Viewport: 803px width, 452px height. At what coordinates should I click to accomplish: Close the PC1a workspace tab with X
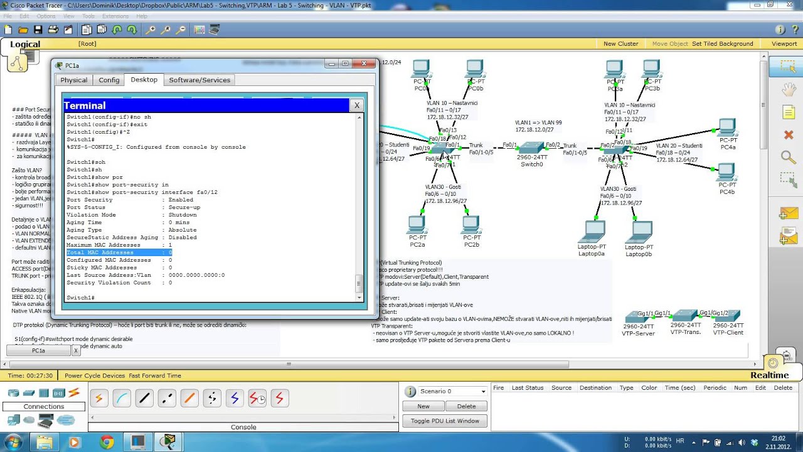point(76,351)
